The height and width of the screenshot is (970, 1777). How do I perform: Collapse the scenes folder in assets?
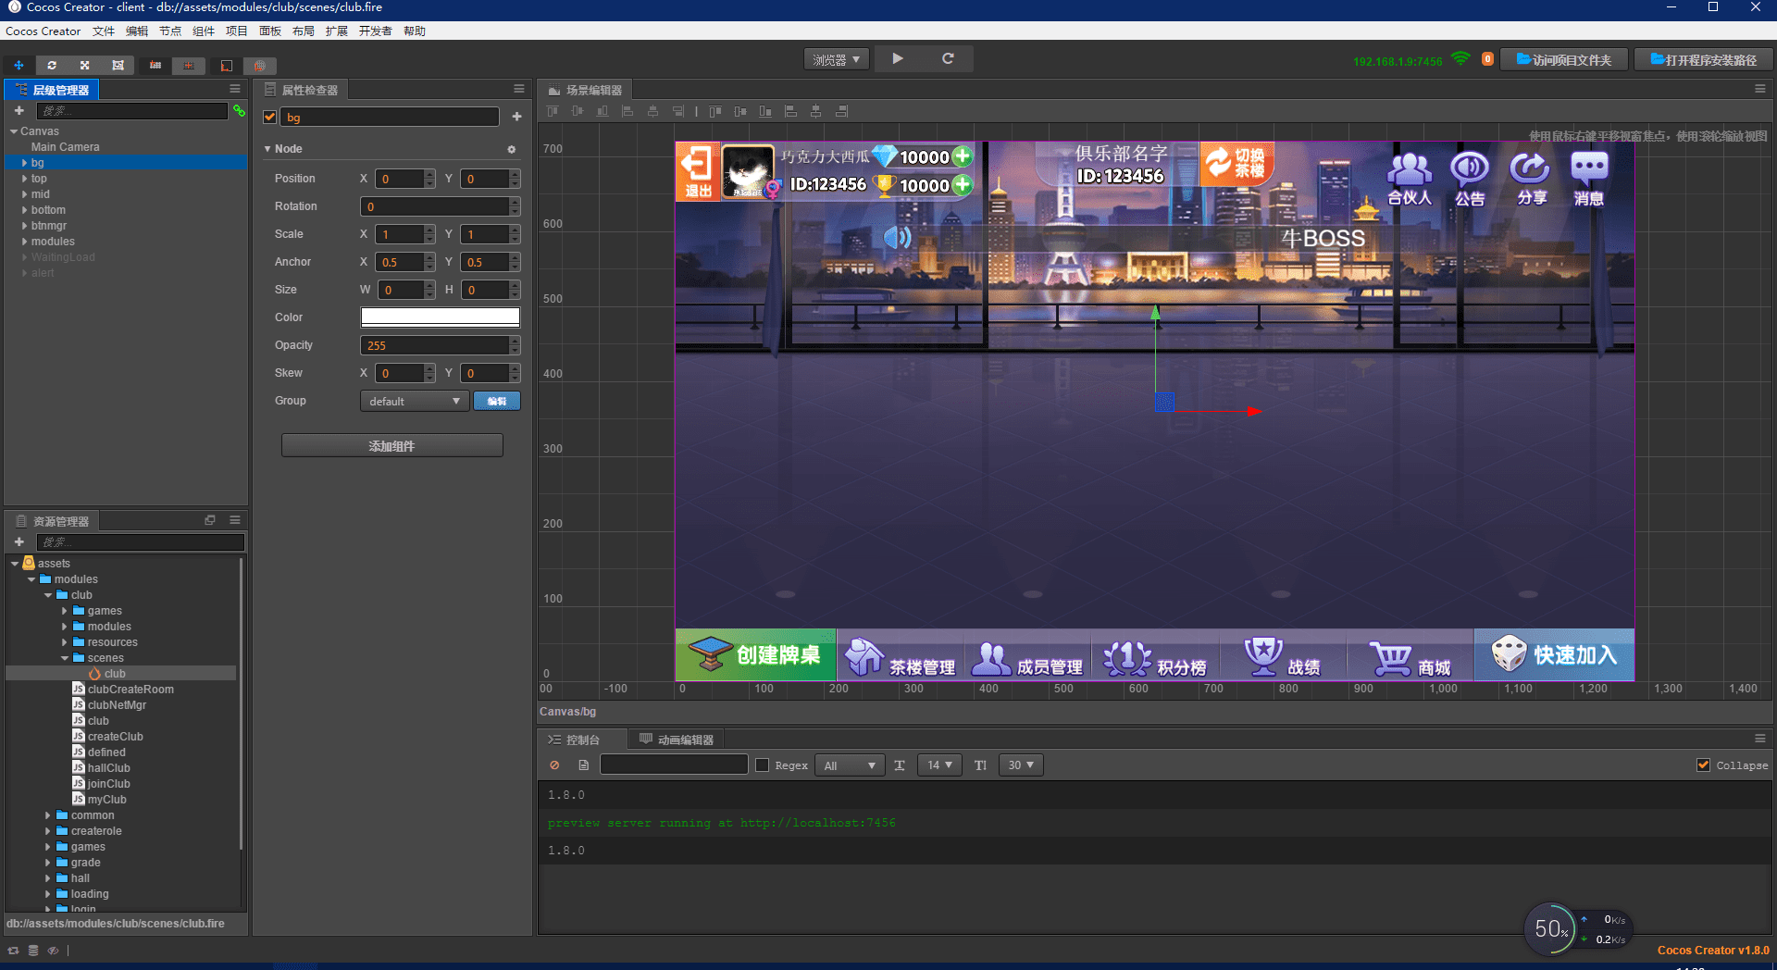click(x=65, y=658)
